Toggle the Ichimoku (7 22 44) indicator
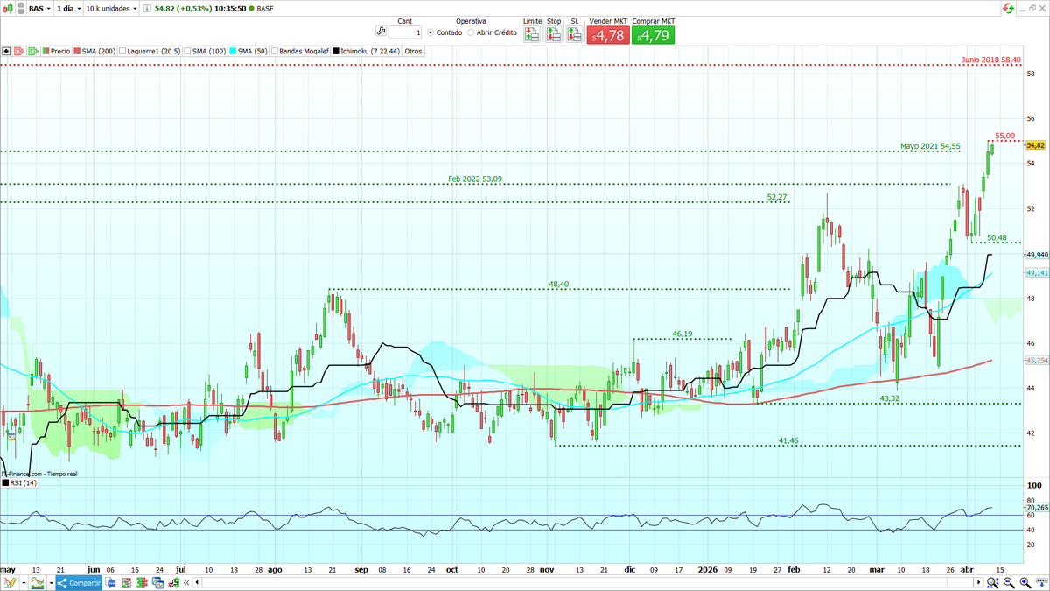The height and width of the screenshot is (591, 1050). coord(367,51)
